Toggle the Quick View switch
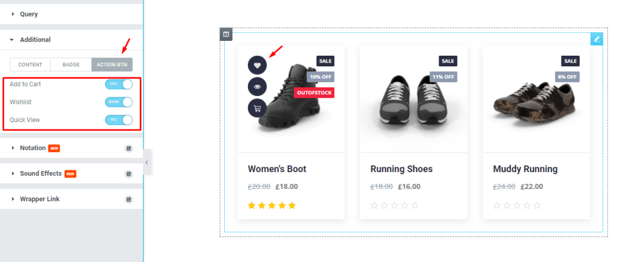 (119, 120)
